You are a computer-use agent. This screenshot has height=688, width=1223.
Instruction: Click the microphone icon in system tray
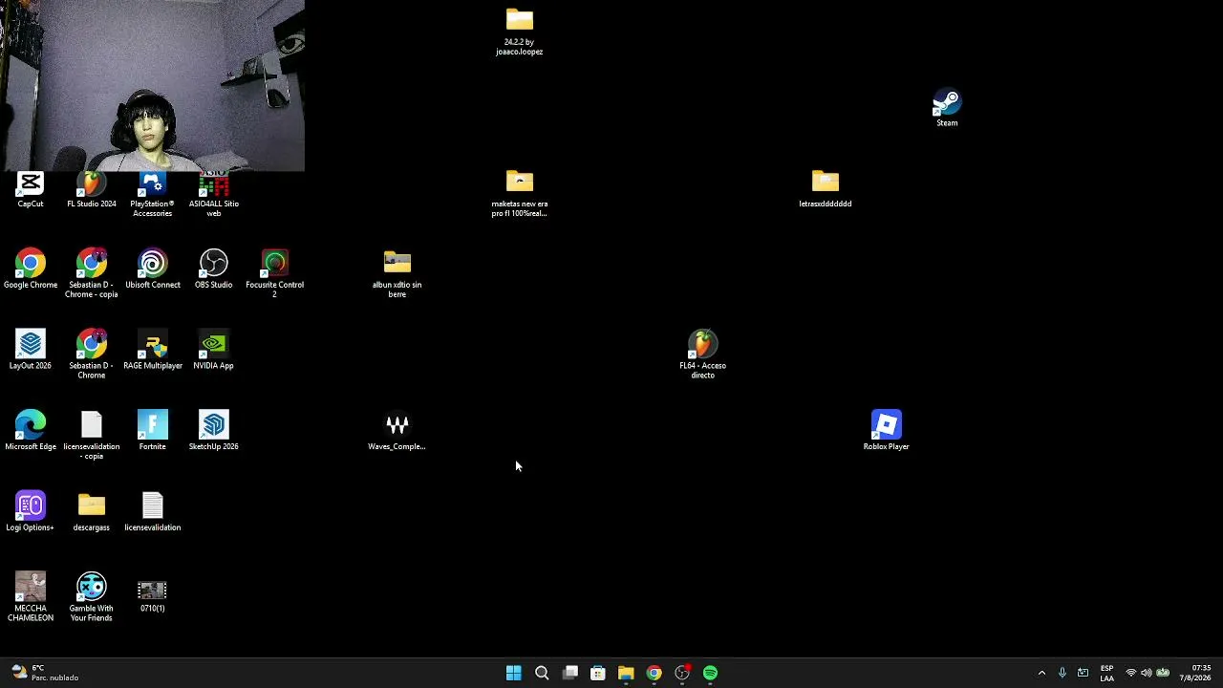click(x=1062, y=673)
